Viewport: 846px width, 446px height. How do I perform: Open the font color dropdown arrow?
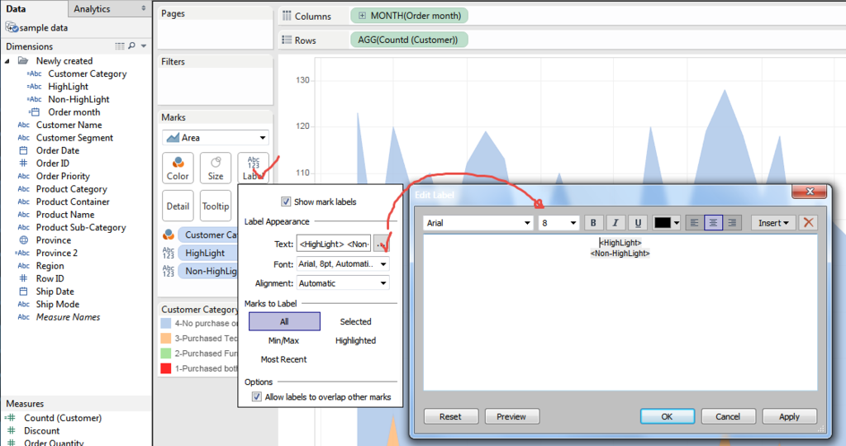click(677, 223)
